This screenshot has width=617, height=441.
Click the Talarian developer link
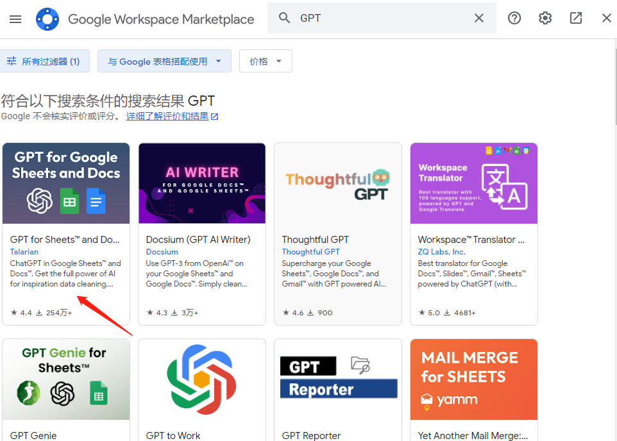[24, 252]
